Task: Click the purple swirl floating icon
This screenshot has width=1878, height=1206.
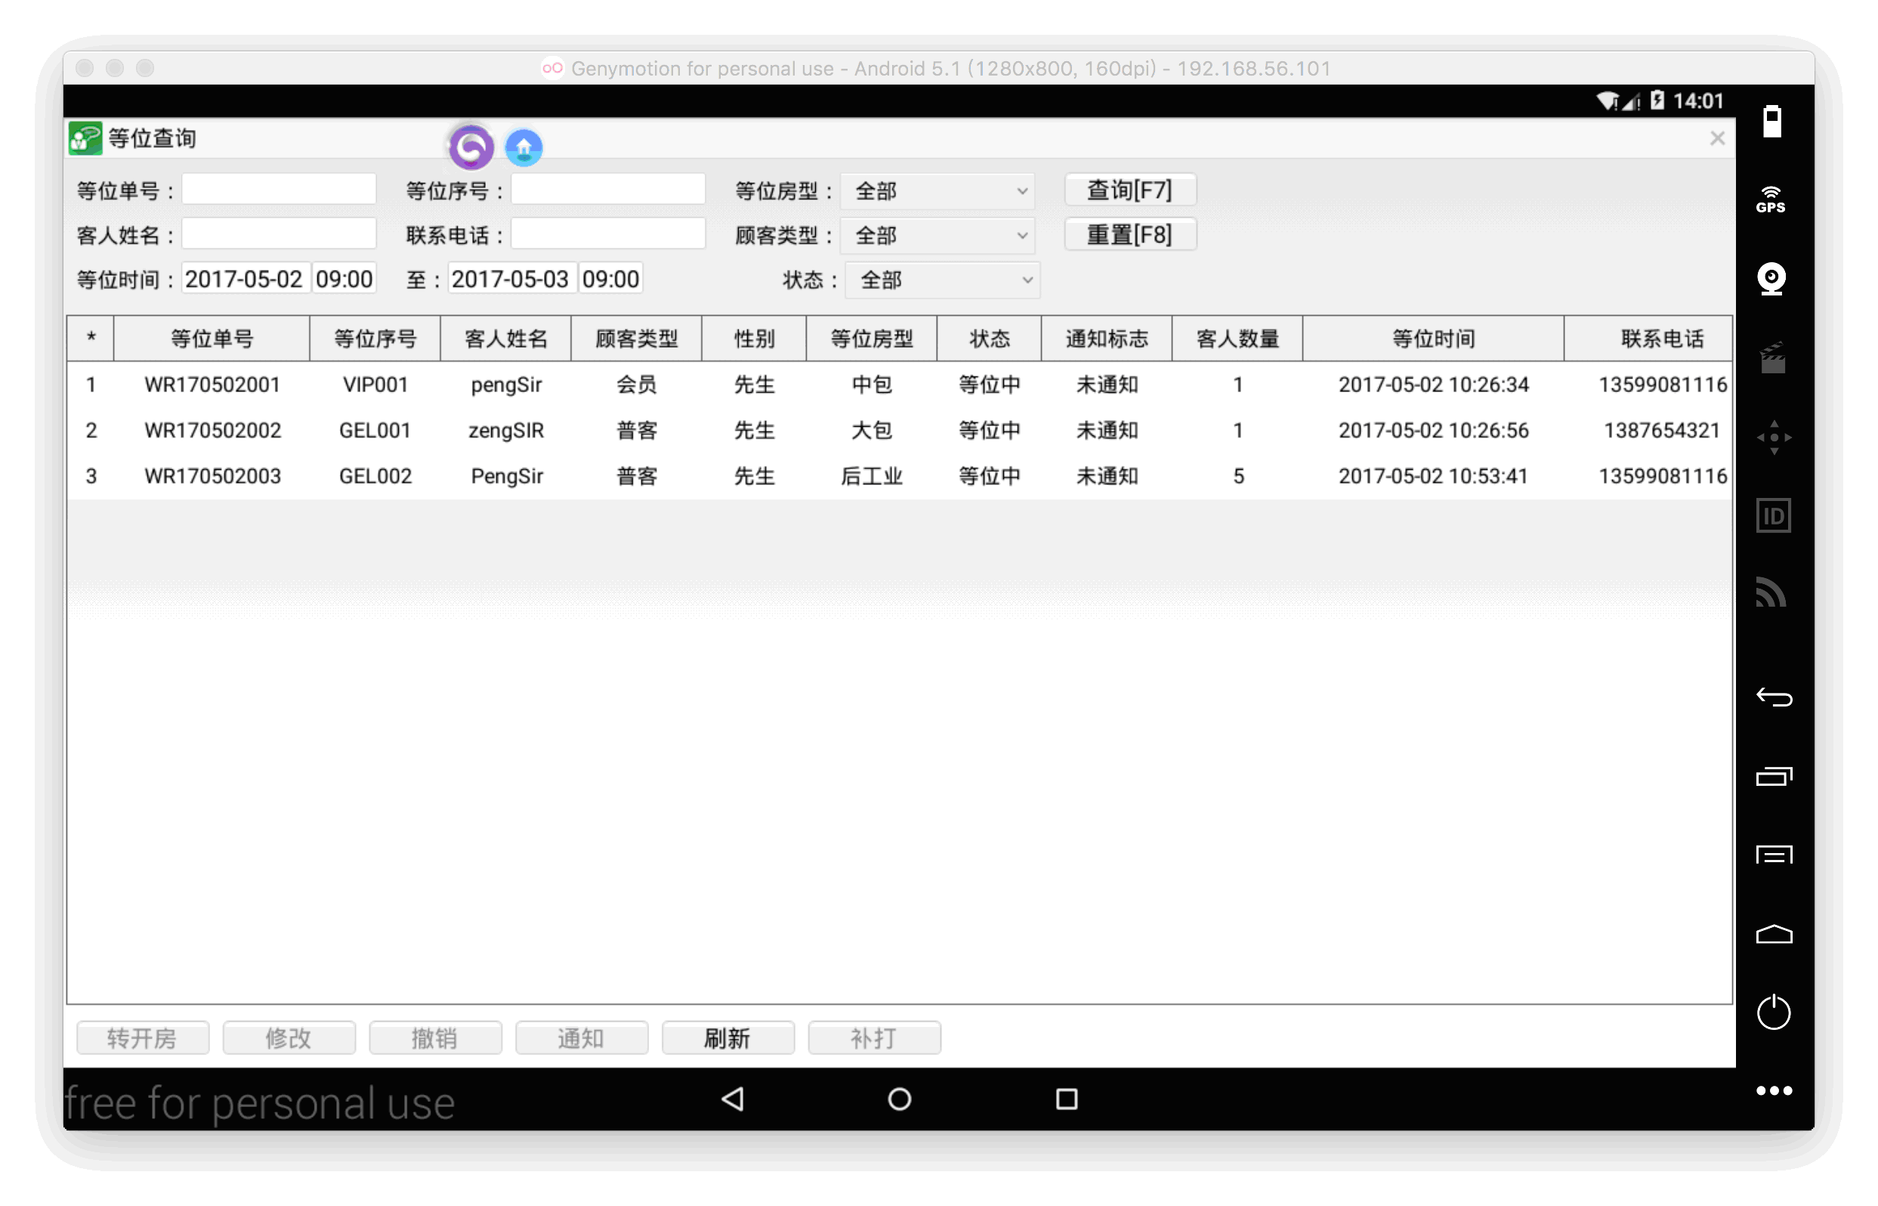Action: coord(471,147)
